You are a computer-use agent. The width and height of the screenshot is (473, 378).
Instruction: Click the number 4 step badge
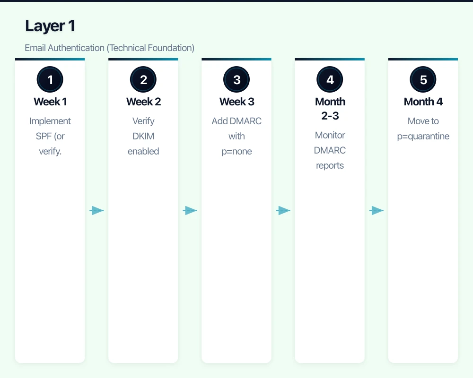tap(330, 80)
